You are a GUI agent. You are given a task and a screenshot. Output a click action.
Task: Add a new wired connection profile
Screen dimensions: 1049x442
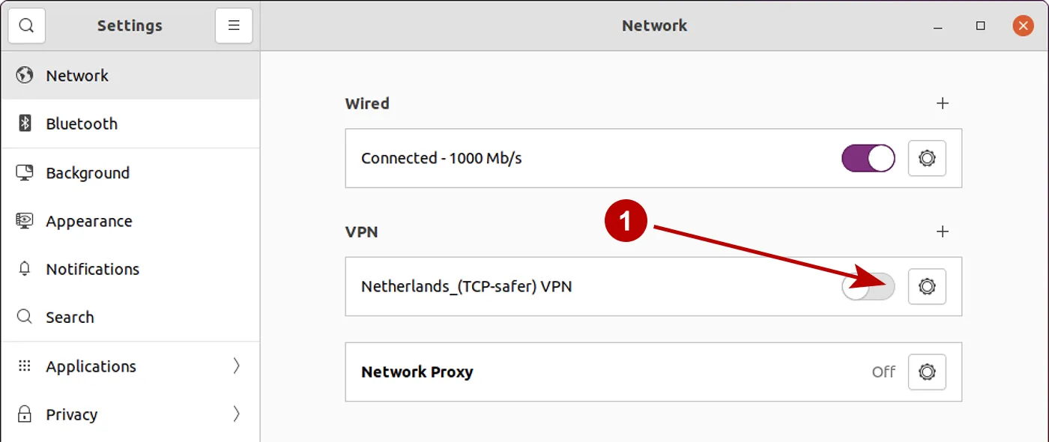[943, 103]
